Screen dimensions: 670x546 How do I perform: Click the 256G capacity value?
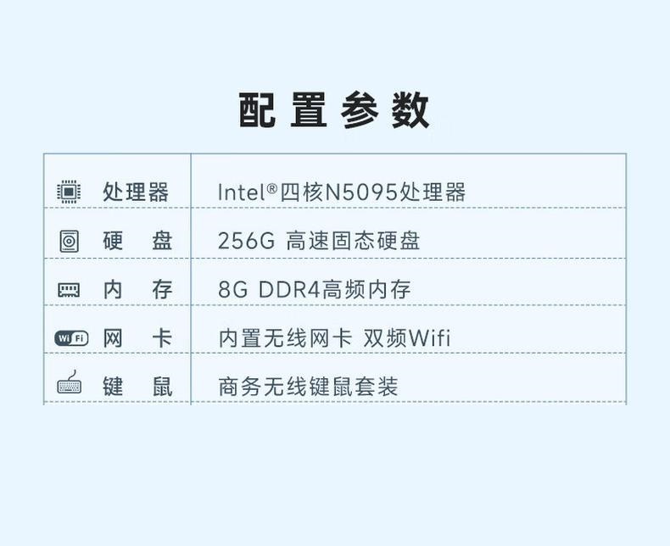point(246,241)
